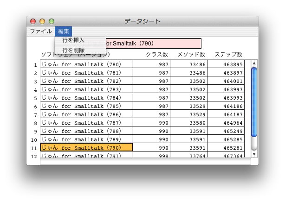Viewport: 285px width, 202px height.
Task: Select cell じゅん for Smalltalk (789)
Action: [87, 139]
